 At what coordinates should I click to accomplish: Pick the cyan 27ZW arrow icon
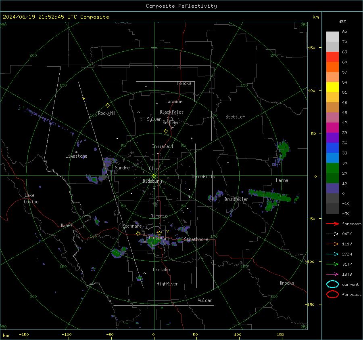point(332,254)
